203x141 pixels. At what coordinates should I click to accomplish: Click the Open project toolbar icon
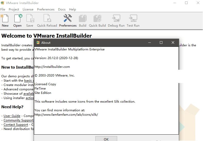(x=18, y=18)
